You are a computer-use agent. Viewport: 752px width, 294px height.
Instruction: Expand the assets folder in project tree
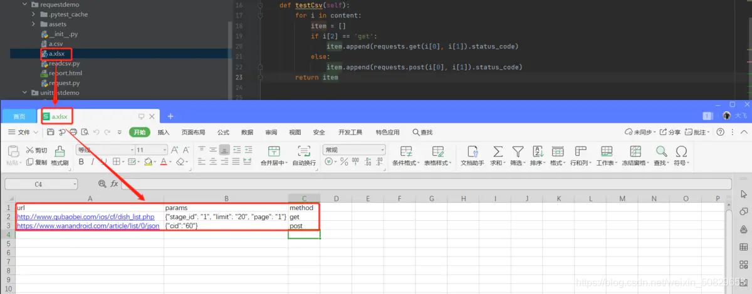pos(34,24)
